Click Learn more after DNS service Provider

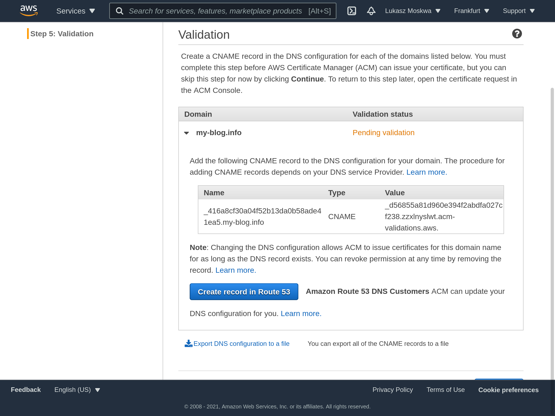[x=427, y=172]
